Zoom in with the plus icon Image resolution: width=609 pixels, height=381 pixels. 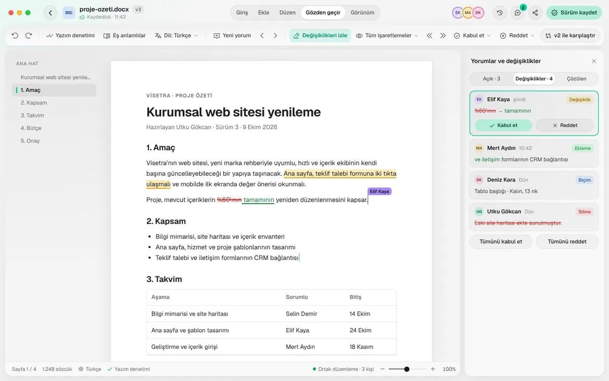coord(433,369)
